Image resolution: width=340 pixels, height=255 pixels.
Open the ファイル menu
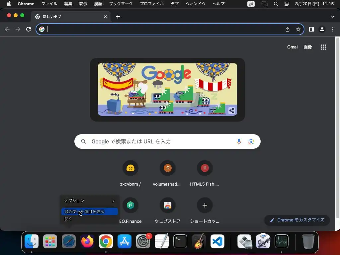(49, 4)
